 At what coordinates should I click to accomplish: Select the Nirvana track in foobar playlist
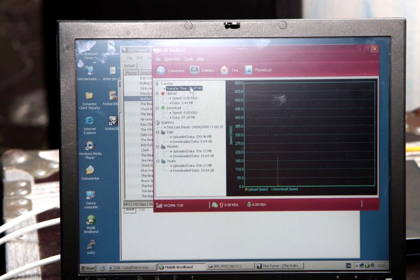pos(139,119)
